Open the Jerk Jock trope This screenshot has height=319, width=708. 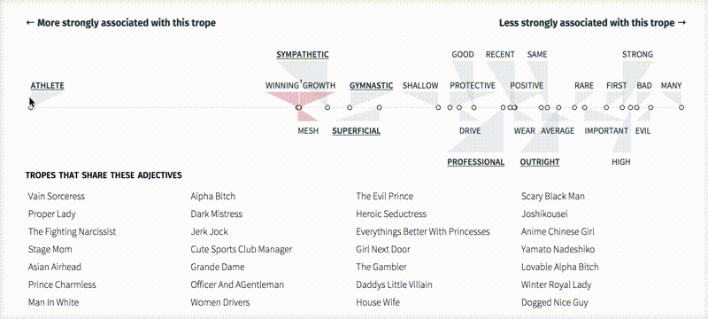click(209, 232)
